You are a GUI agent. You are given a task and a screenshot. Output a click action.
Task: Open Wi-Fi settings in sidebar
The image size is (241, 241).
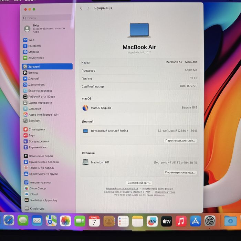click(x=29, y=40)
